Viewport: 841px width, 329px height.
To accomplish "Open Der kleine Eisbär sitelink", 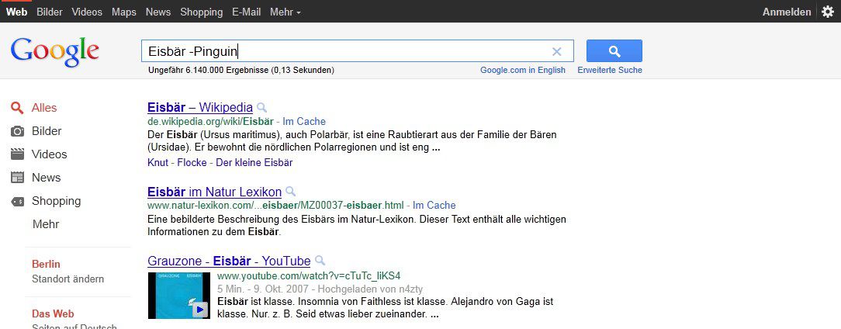I will click(x=254, y=162).
